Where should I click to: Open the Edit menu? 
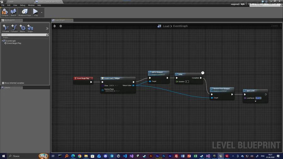[x=9, y=5]
